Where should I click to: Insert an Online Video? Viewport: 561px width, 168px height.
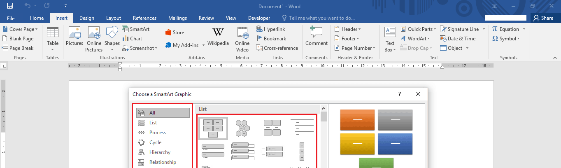click(242, 39)
